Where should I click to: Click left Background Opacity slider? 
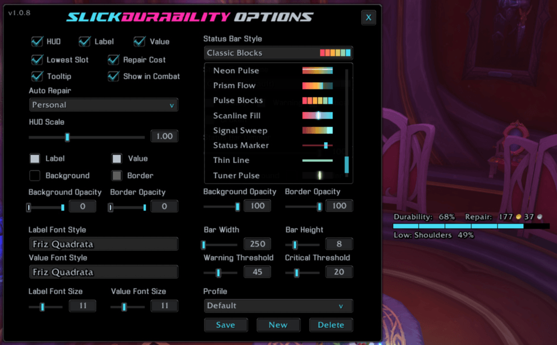point(46,208)
